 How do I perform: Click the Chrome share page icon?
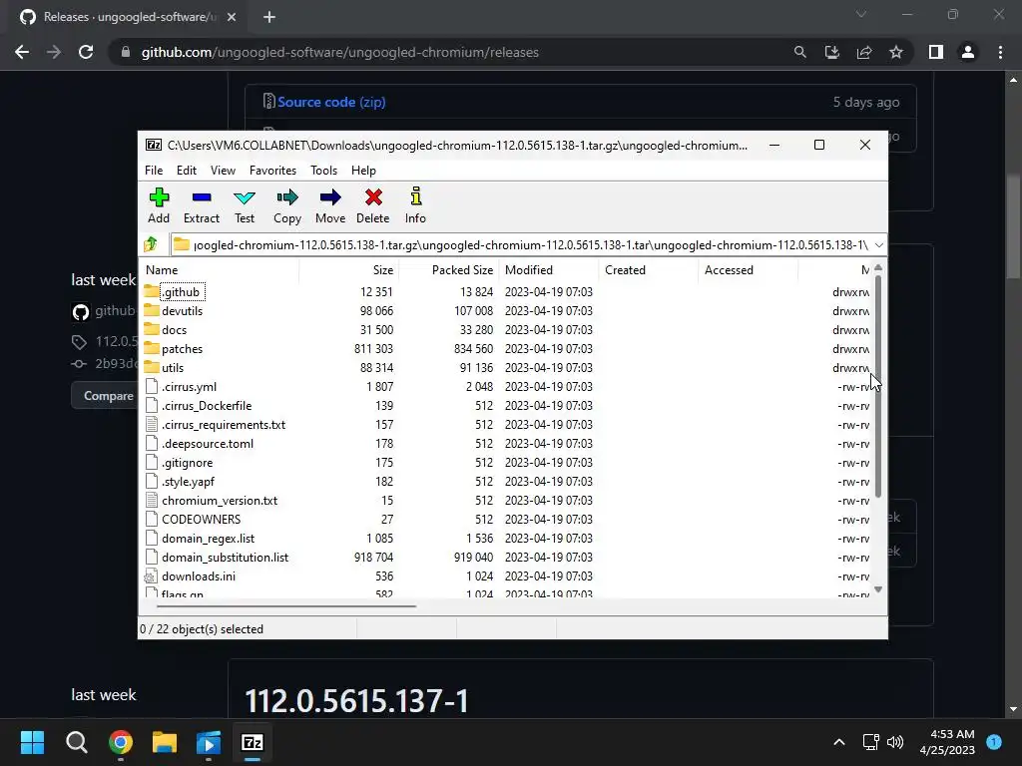864,52
